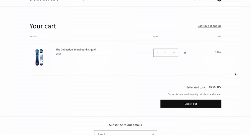Click the Subscribe to our emails heading
Image resolution: width=251 pixels, height=135 pixels.
(125, 125)
